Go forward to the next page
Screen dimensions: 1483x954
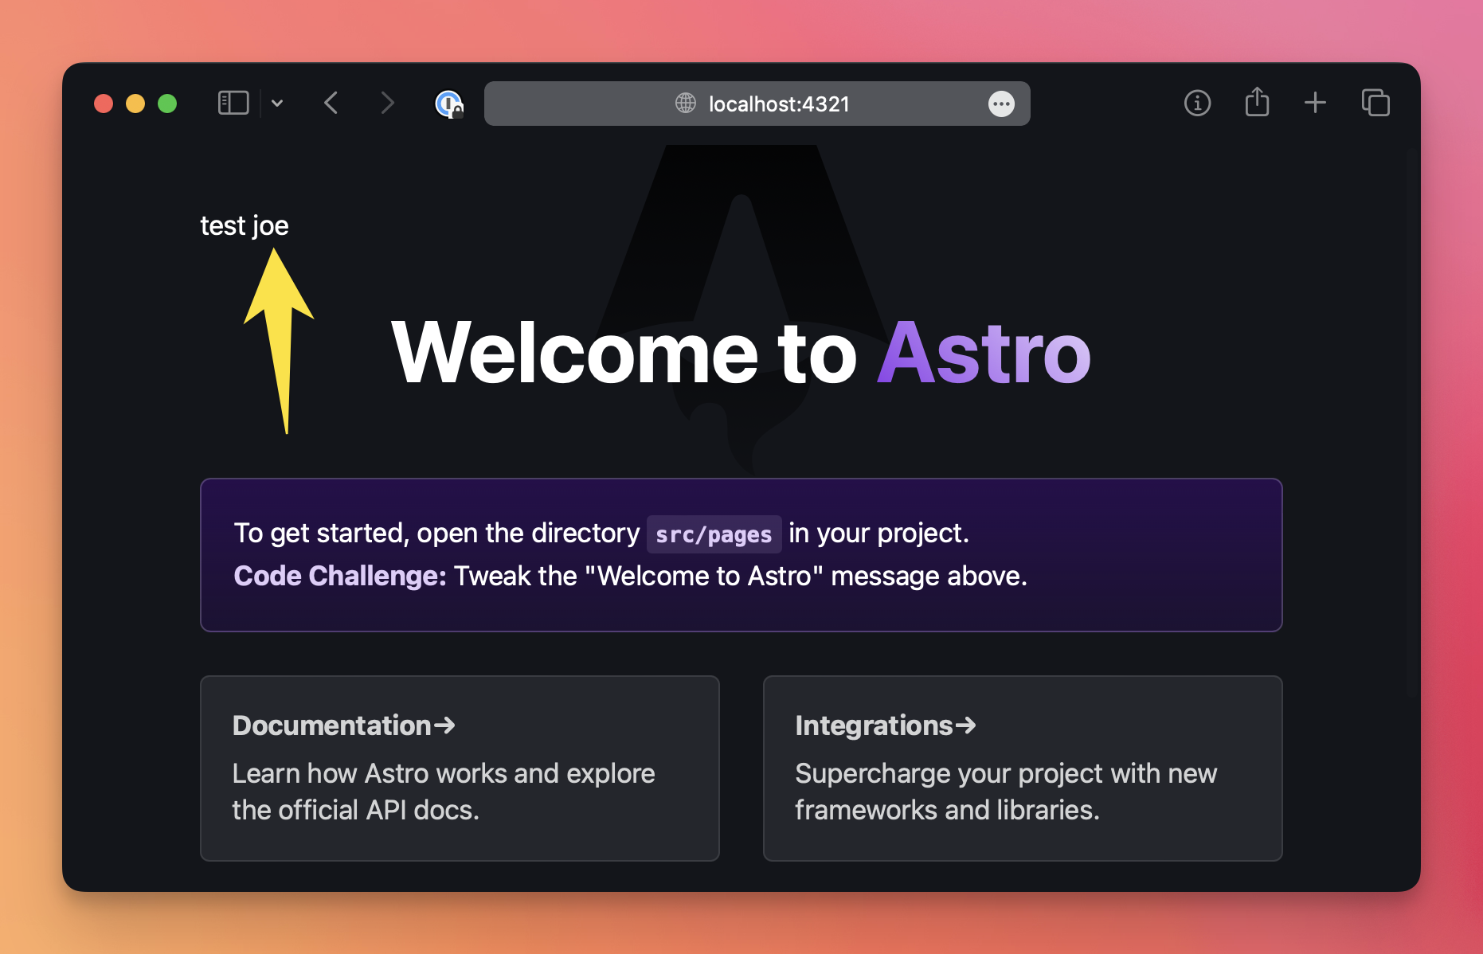tap(387, 103)
